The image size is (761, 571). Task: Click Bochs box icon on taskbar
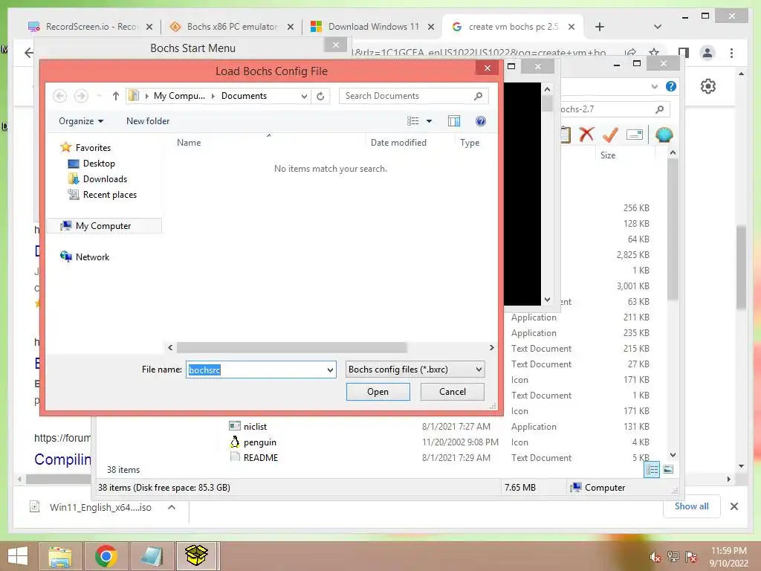(x=196, y=556)
